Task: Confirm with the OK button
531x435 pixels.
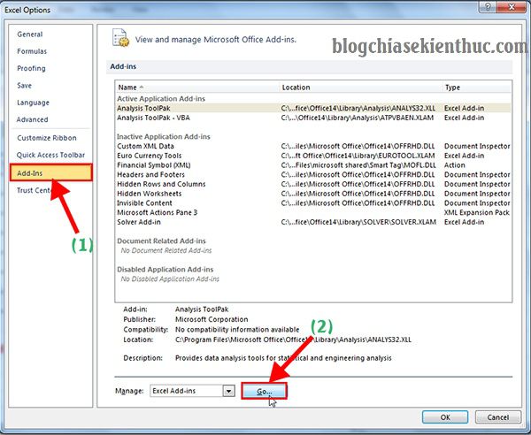Action: pyautogui.click(x=445, y=417)
